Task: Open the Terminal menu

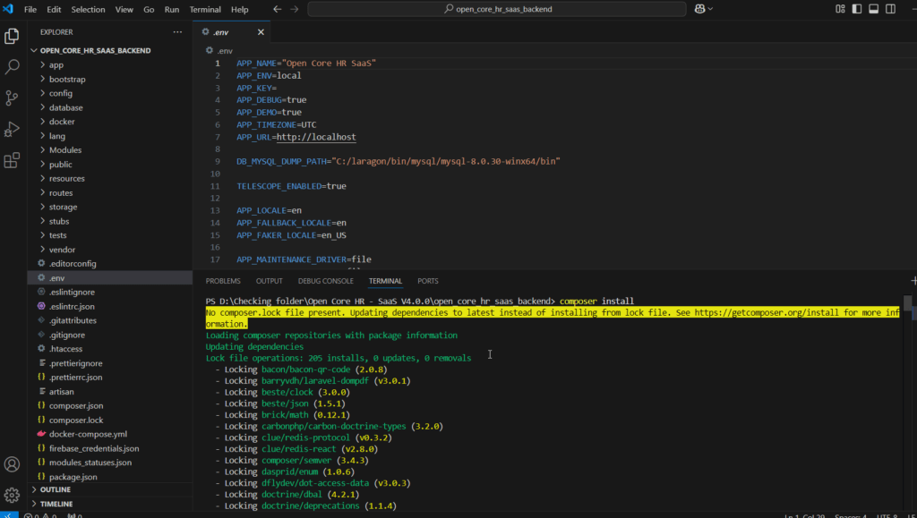Action: [x=205, y=9]
